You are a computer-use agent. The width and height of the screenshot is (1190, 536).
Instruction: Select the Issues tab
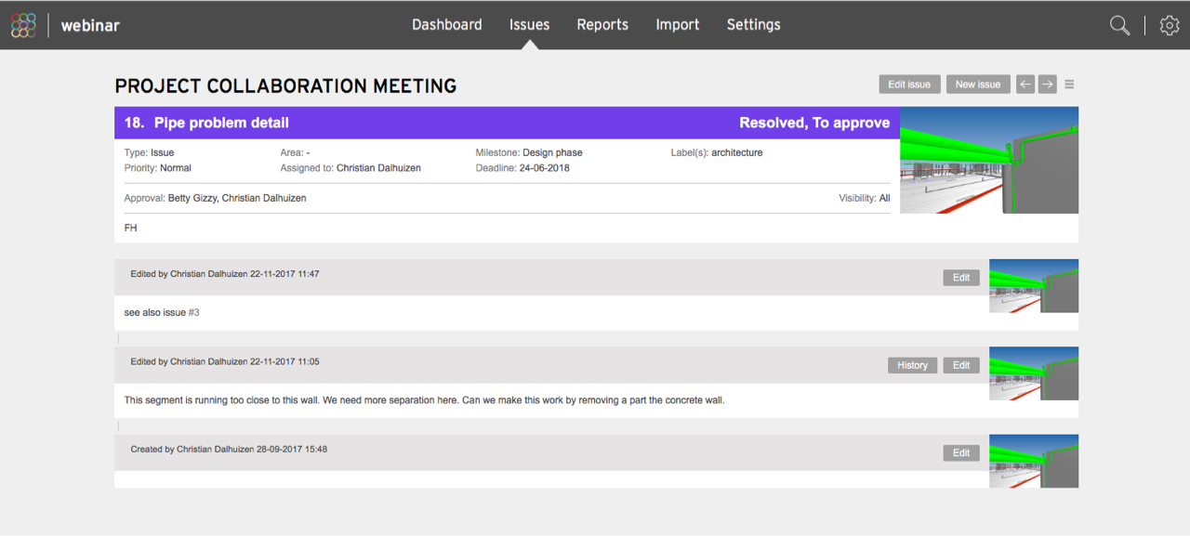(x=529, y=25)
